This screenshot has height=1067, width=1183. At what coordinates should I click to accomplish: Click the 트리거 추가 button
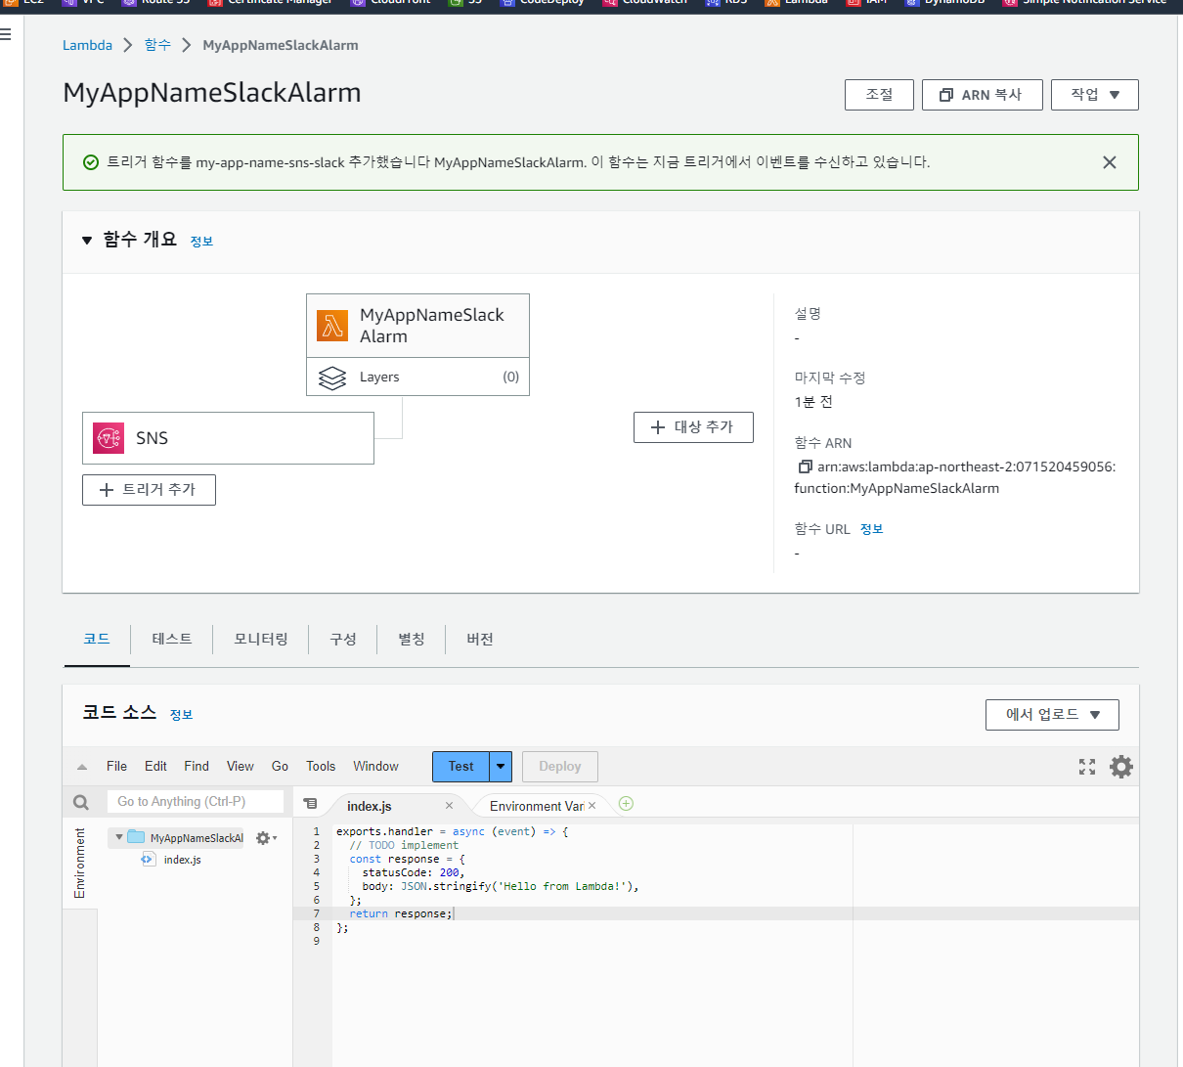[x=149, y=490]
